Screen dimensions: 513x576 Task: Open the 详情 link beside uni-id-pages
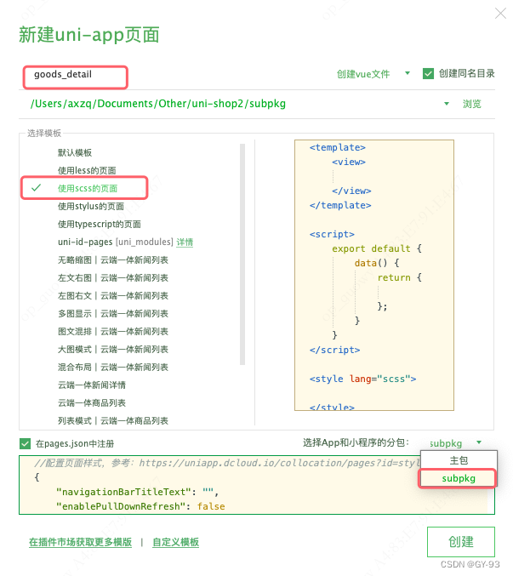pos(185,242)
